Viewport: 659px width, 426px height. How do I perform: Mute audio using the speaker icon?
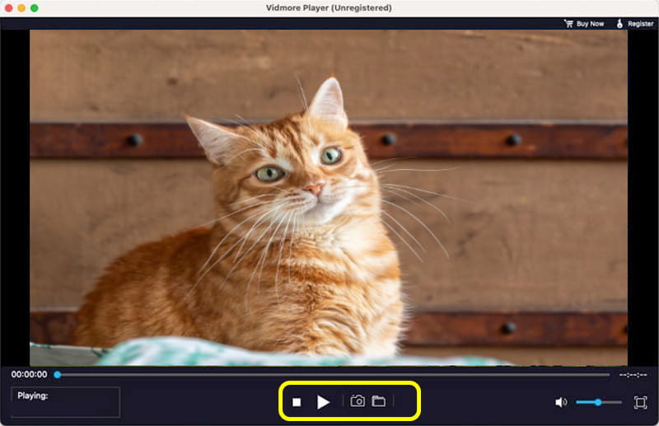[561, 402]
